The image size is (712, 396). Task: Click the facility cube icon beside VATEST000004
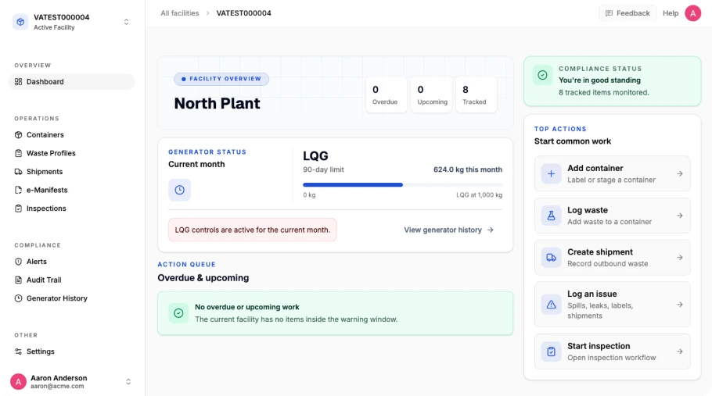[x=20, y=22]
